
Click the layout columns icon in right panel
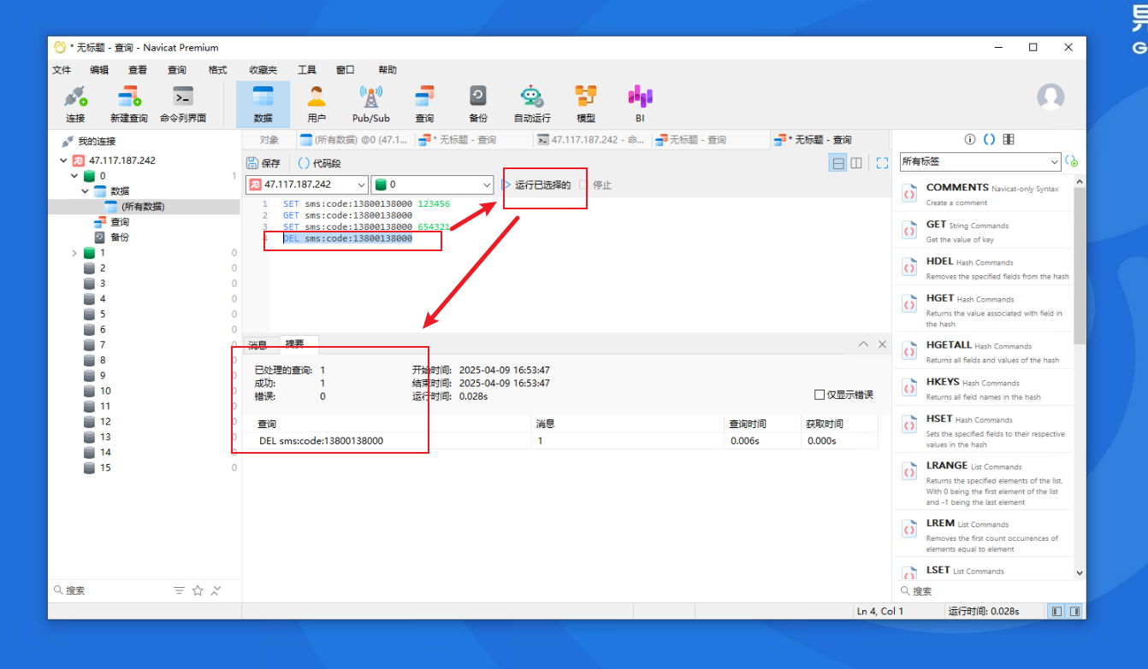(1009, 139)
